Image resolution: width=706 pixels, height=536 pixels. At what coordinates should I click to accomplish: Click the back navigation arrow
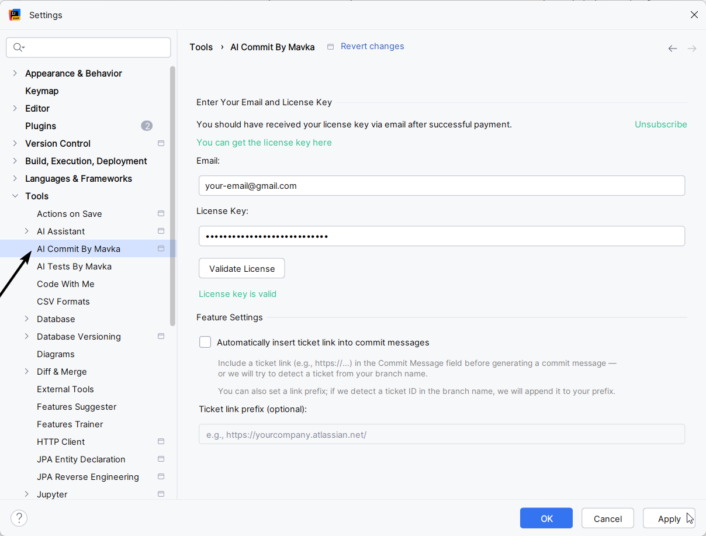(672, 49)
